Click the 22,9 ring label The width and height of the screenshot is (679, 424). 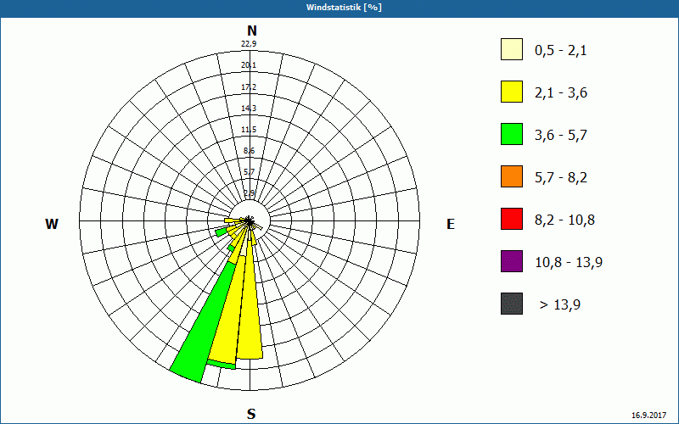(249, 43)
